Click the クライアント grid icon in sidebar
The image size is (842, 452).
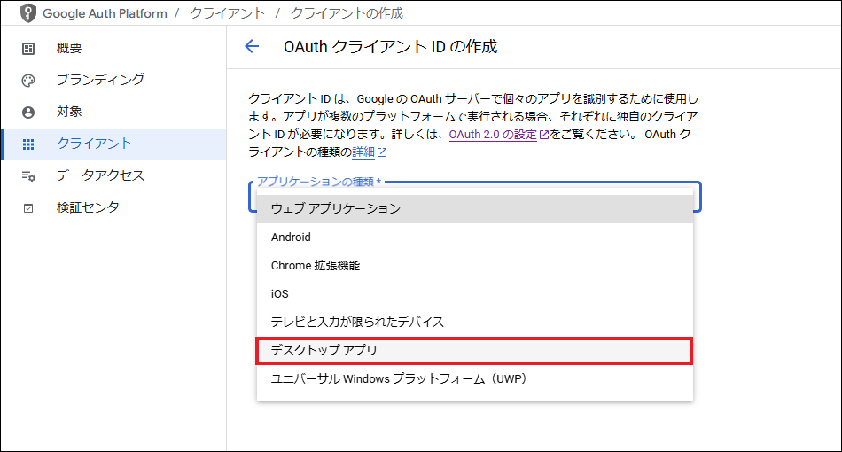[28, 144]
